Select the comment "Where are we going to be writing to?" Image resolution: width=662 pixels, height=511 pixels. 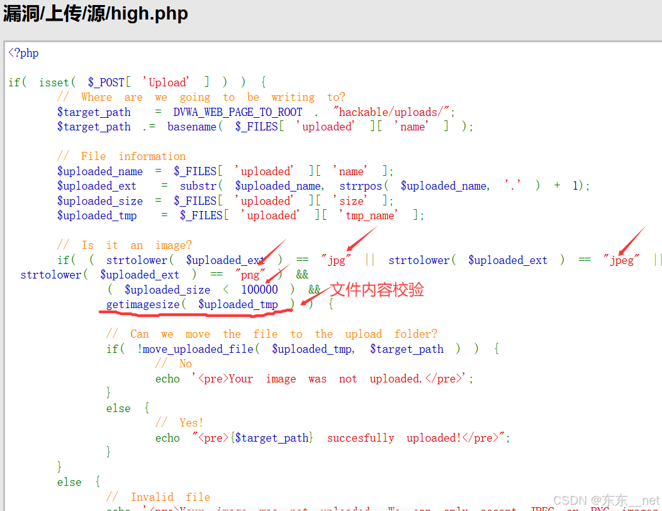pyautogui.click(x=201, y=97)
